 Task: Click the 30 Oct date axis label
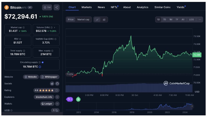135,95
